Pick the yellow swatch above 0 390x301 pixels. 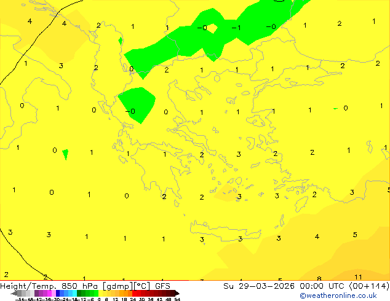(x=100, y=294)
